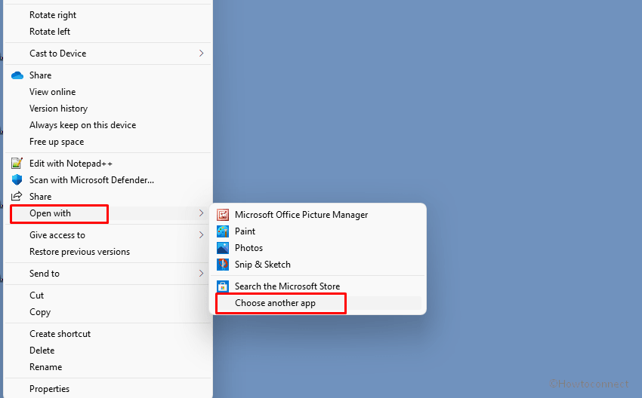Click the Microsoft Defender shield icon
The height and width of the screenshot is (398, 642).
coord(17,180)
